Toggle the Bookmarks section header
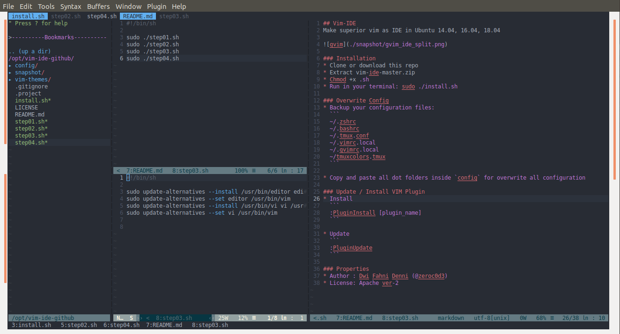The width and height of the screenshot is (620, 334). [x=58, y=37]
